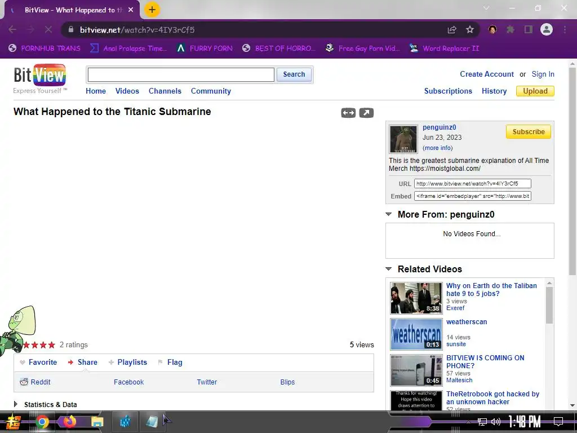Click the BitView search input field
This screenshot has width=577, height=433.
tap(181, 75)
